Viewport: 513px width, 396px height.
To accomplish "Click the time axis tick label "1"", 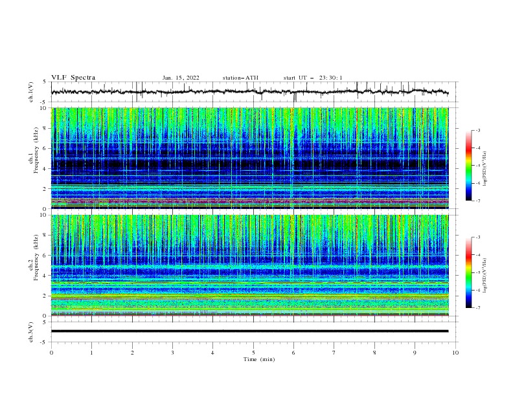I will coord(91,353).
